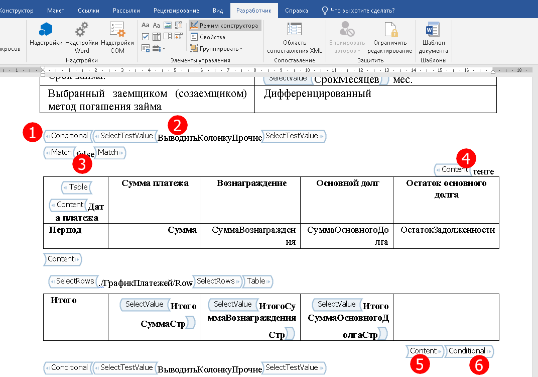Insert a rich text content control
The width and height of the screenshot is (538, 377).
pos(146,25)
